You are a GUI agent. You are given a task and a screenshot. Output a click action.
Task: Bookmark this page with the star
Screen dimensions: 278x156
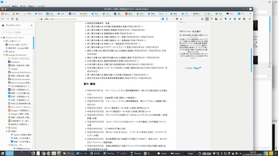[x=181, y=19]
